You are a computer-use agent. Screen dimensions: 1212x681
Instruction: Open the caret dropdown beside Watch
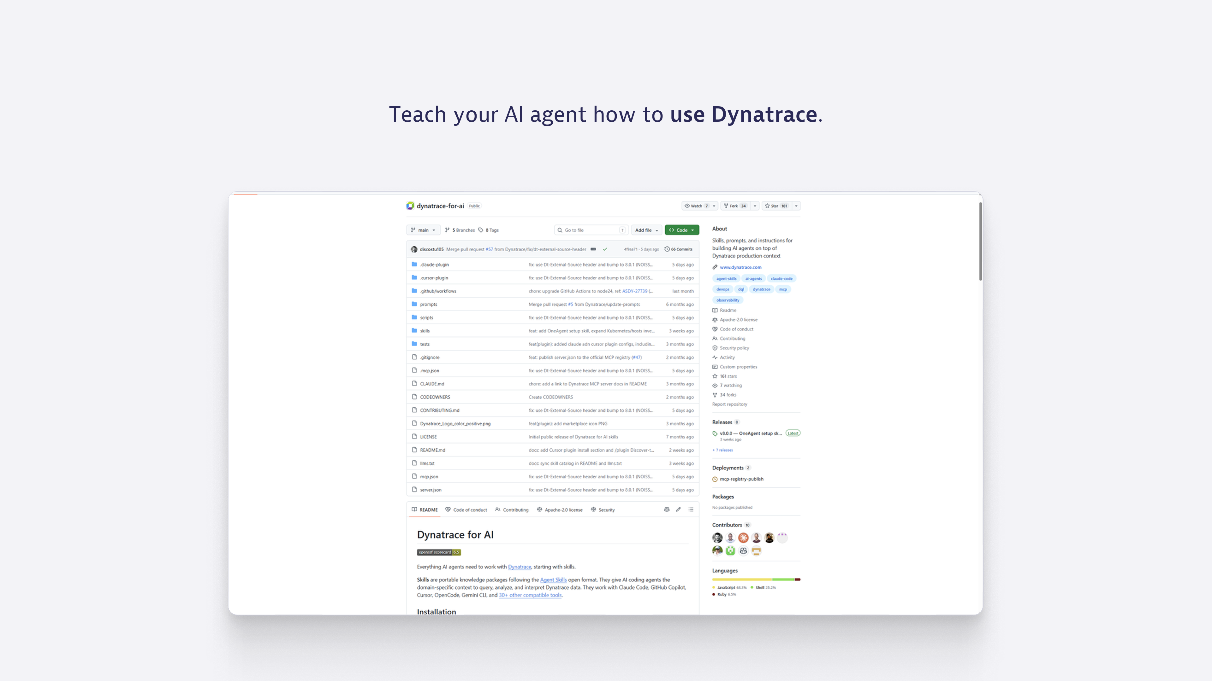(714, 206)
